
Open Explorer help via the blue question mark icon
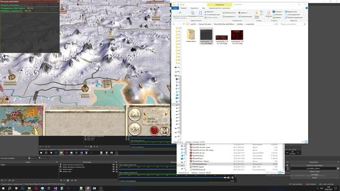click(x=307, y=8)
